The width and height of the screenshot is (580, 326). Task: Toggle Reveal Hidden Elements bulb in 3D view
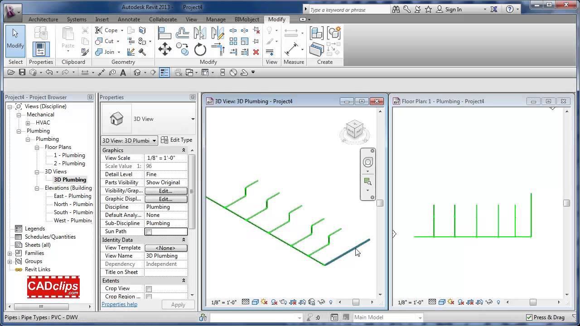(x=331, y=302)
